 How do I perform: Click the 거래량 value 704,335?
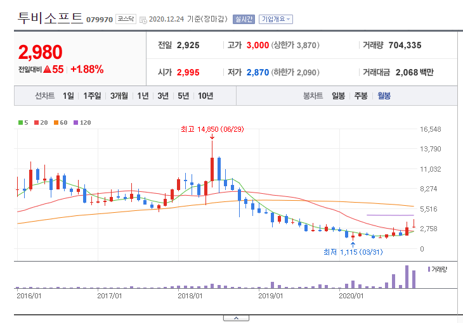405,45
